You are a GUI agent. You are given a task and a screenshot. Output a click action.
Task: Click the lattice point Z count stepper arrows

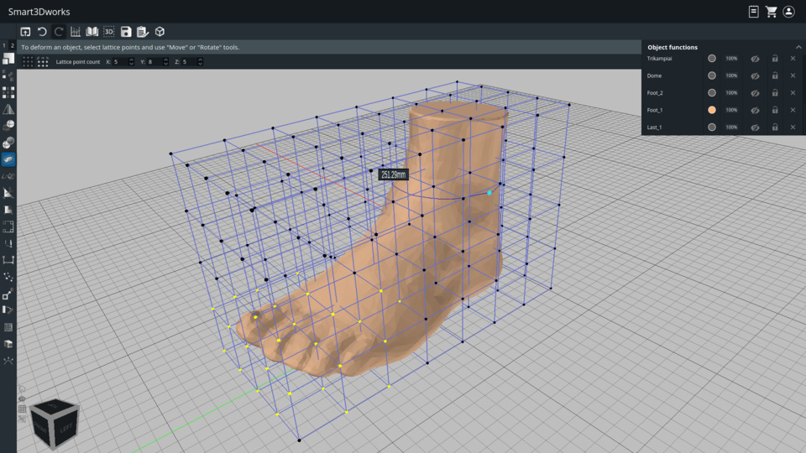(200, 62)
